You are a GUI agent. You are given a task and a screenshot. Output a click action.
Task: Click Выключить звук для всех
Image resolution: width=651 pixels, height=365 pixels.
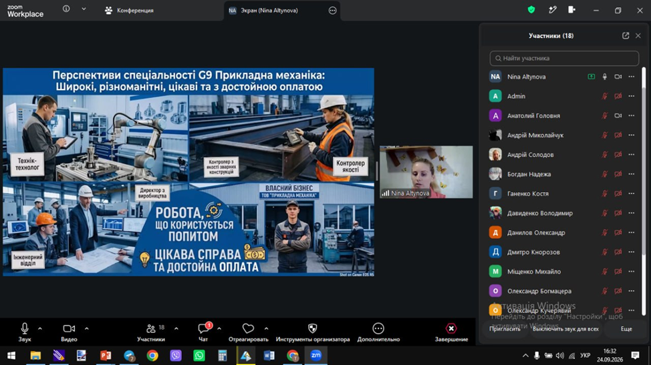(x=565, y=329)
